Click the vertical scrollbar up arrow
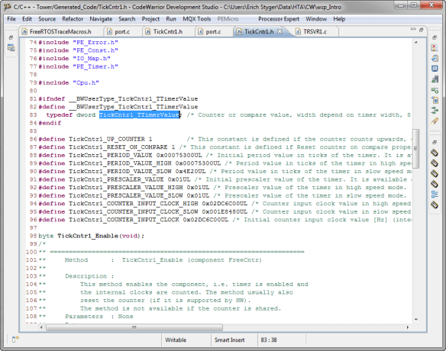The image size is (446, 351). pos(416,42)
